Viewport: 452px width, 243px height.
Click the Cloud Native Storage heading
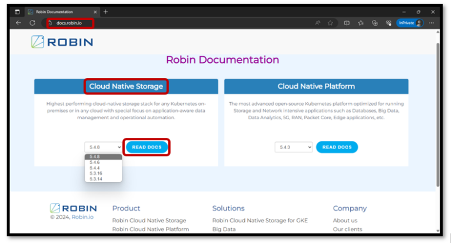pyautogui.click(x=126, y=86)
